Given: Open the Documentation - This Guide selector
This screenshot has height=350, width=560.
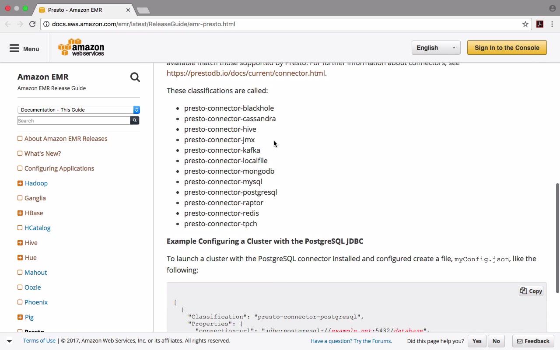Looking at the screenshot, I should (79, 110).
